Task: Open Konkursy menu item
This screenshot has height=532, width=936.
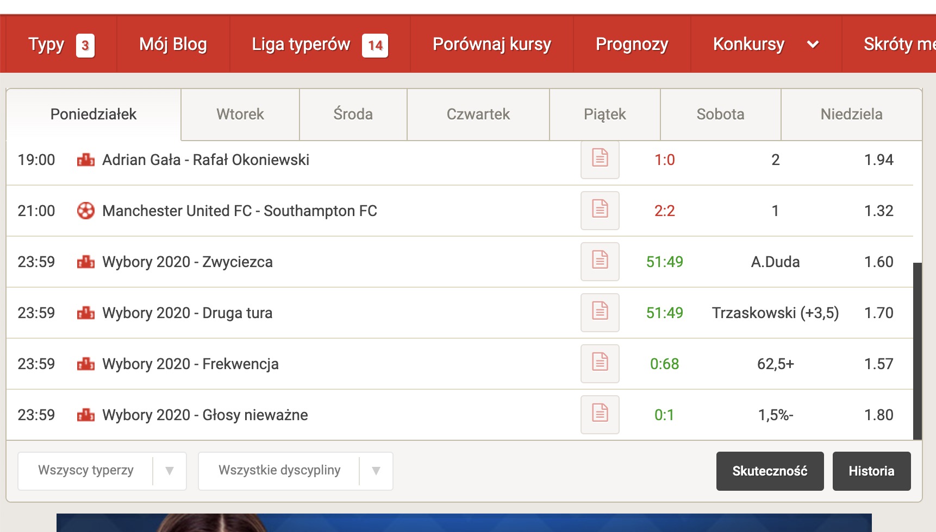Action: (x=766, y=45)
